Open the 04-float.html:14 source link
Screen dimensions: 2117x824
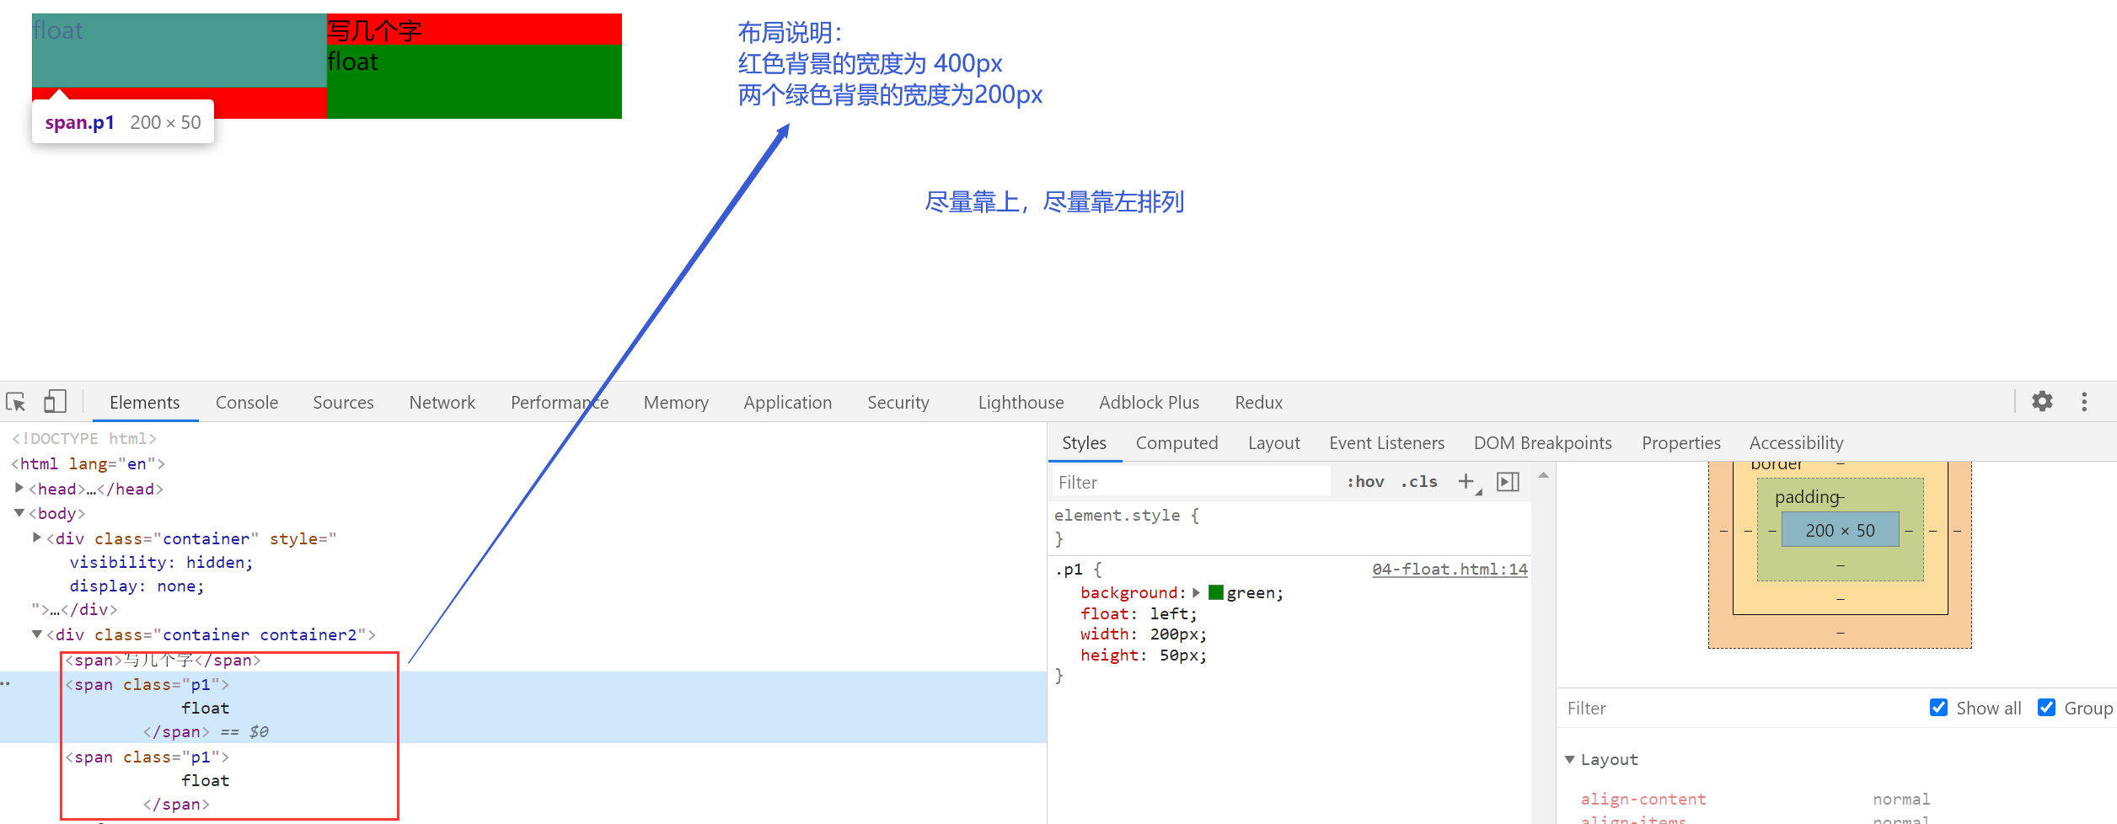(x=1450, y=570)
